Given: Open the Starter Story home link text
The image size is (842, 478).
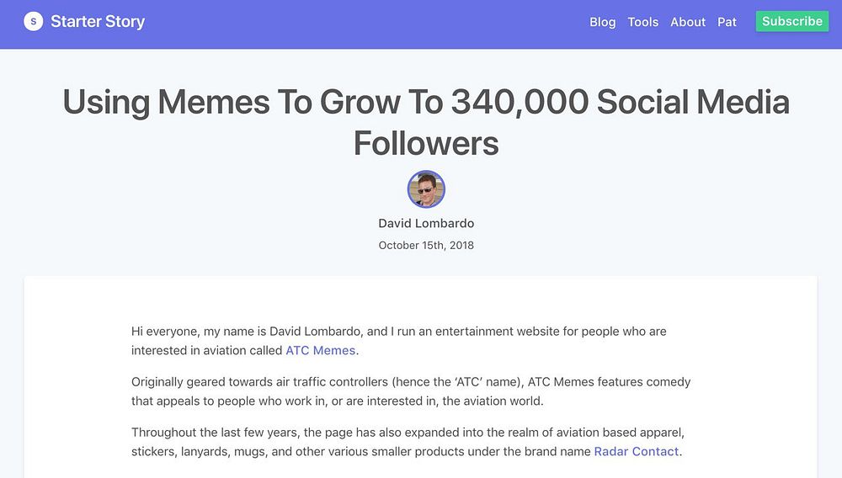Looking at the screenshot, I should [x=98, y=22].
